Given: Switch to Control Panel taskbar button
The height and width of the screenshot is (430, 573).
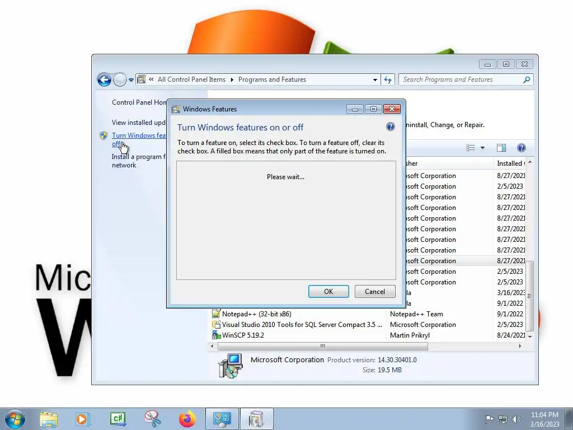Looking at the screenshot, I should [222, 419].
